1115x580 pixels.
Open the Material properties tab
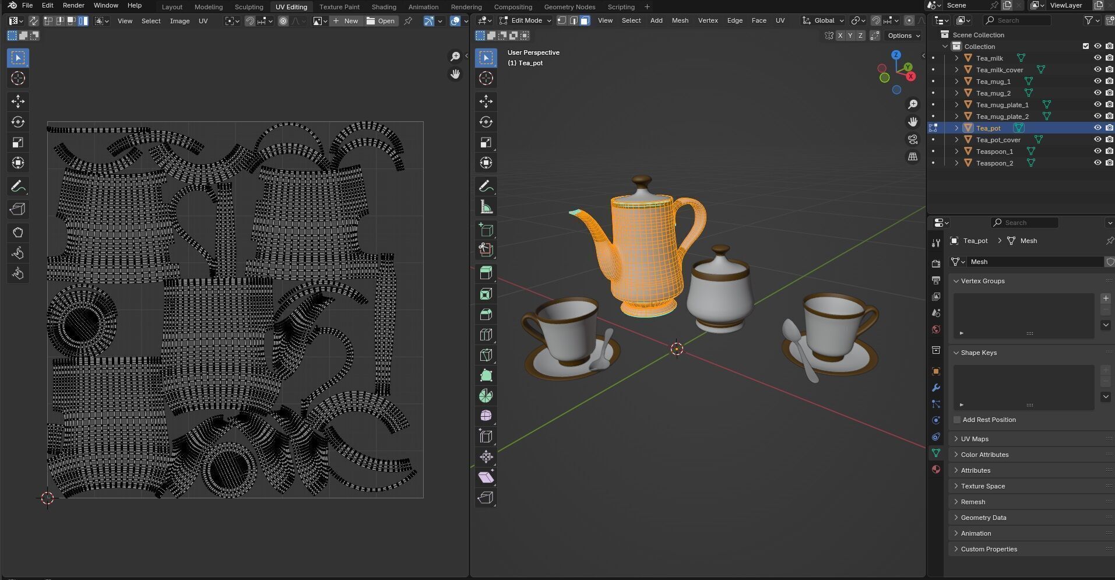point(935,469)
